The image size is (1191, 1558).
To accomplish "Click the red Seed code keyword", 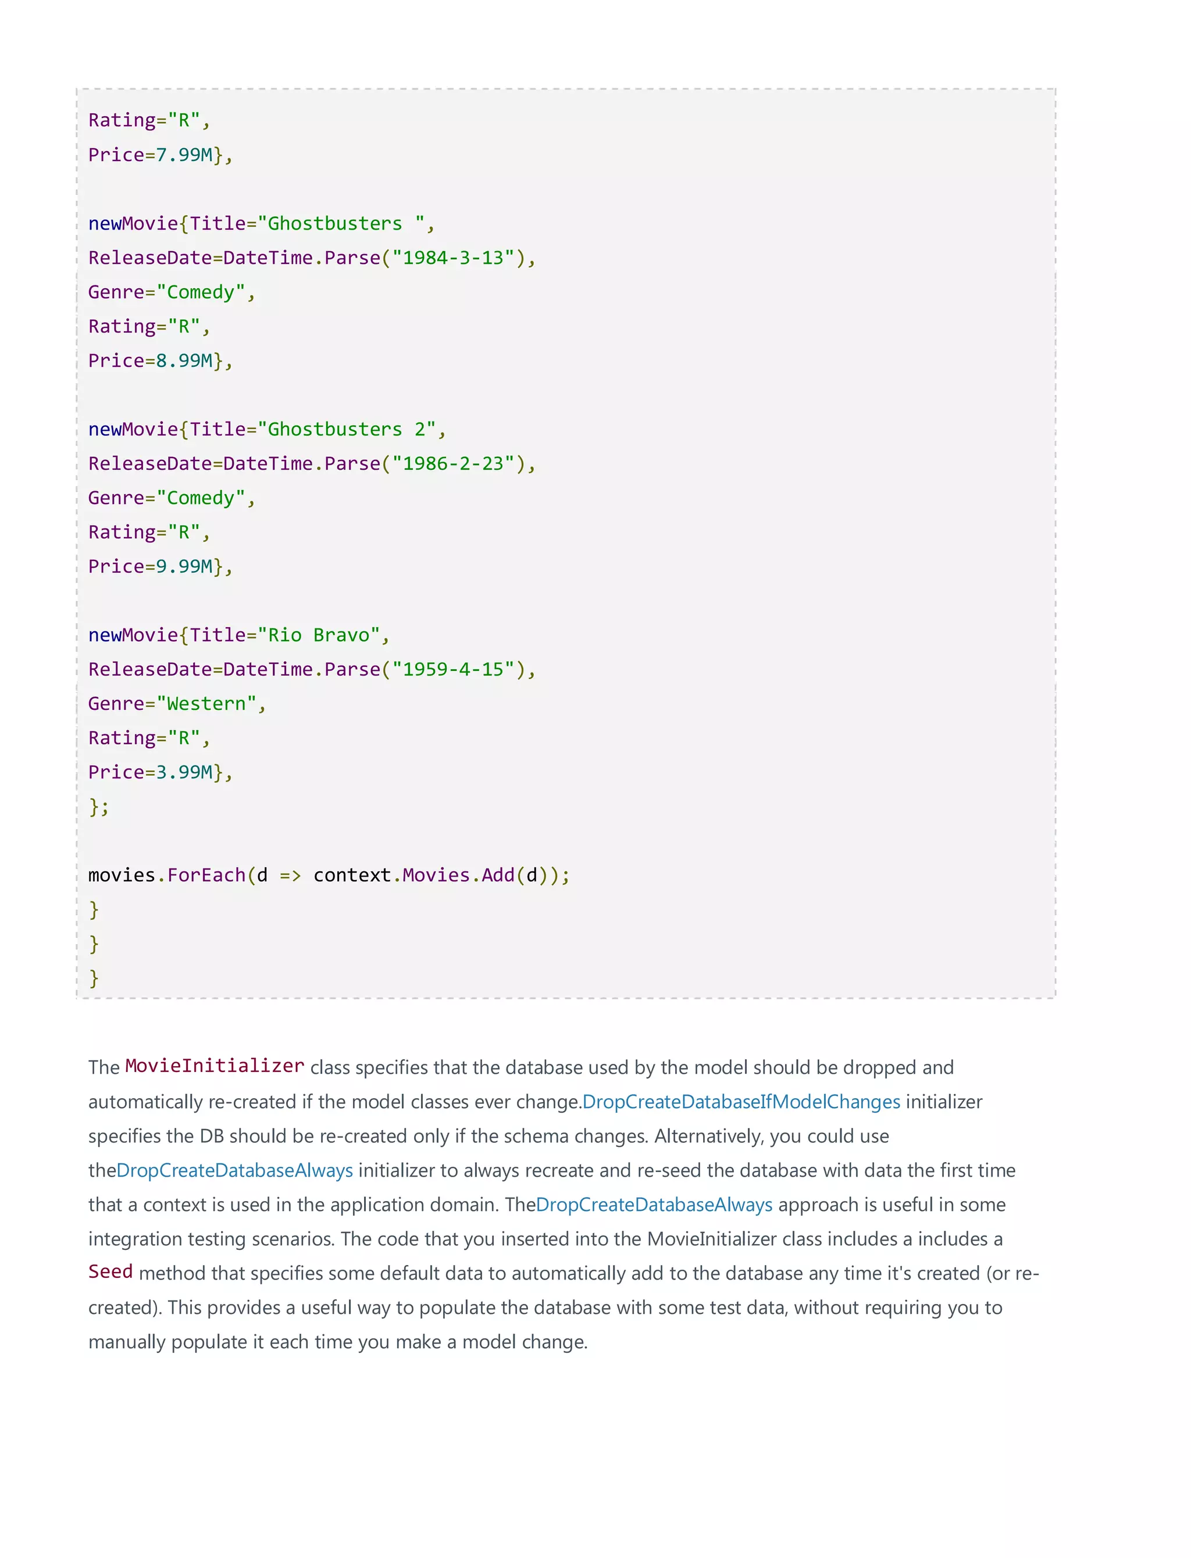I will click(110, 1272).
